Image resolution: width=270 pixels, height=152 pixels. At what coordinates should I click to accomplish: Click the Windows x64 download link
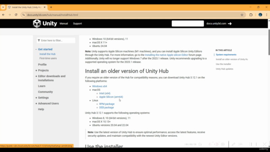tap(100, 86)
